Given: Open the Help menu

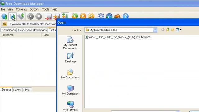Looking at the screenshot, I should point(54,9).
